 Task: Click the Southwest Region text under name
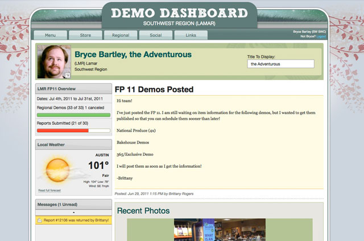(x=91, y=69)
